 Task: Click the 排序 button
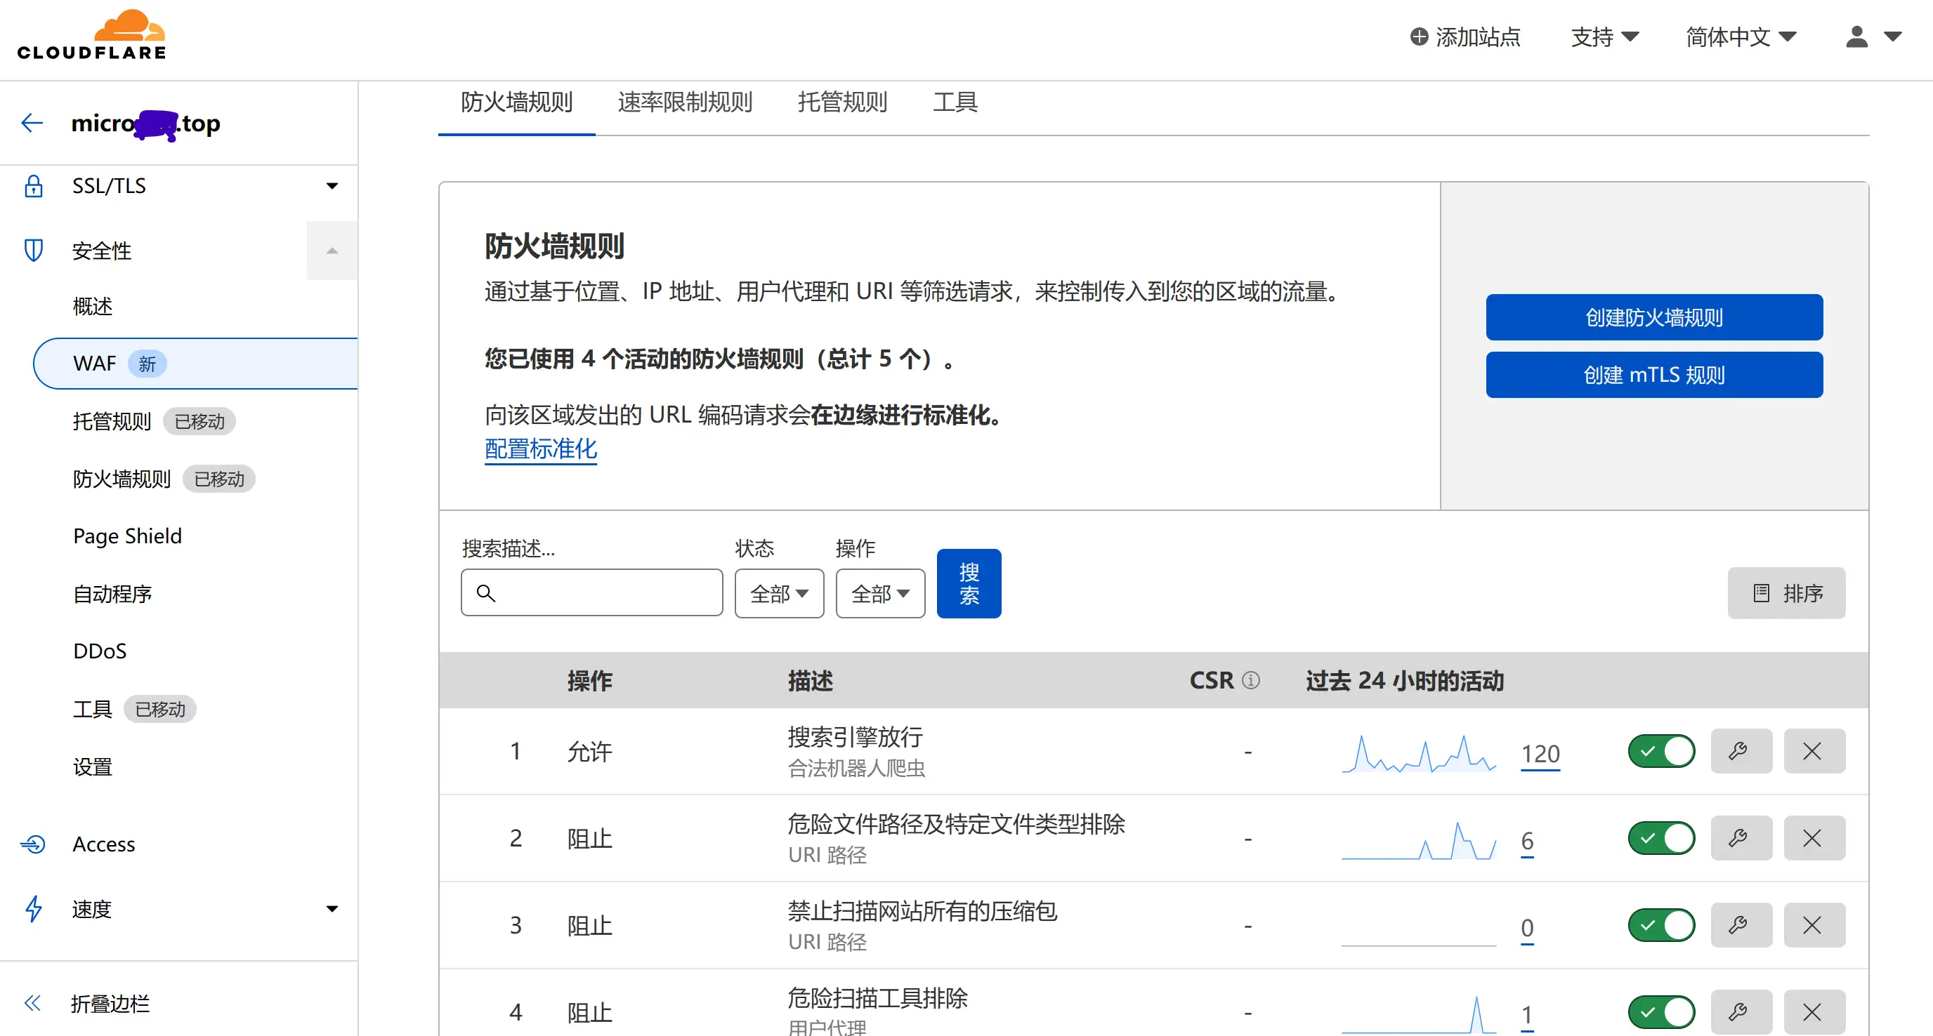click(1786, 593)
